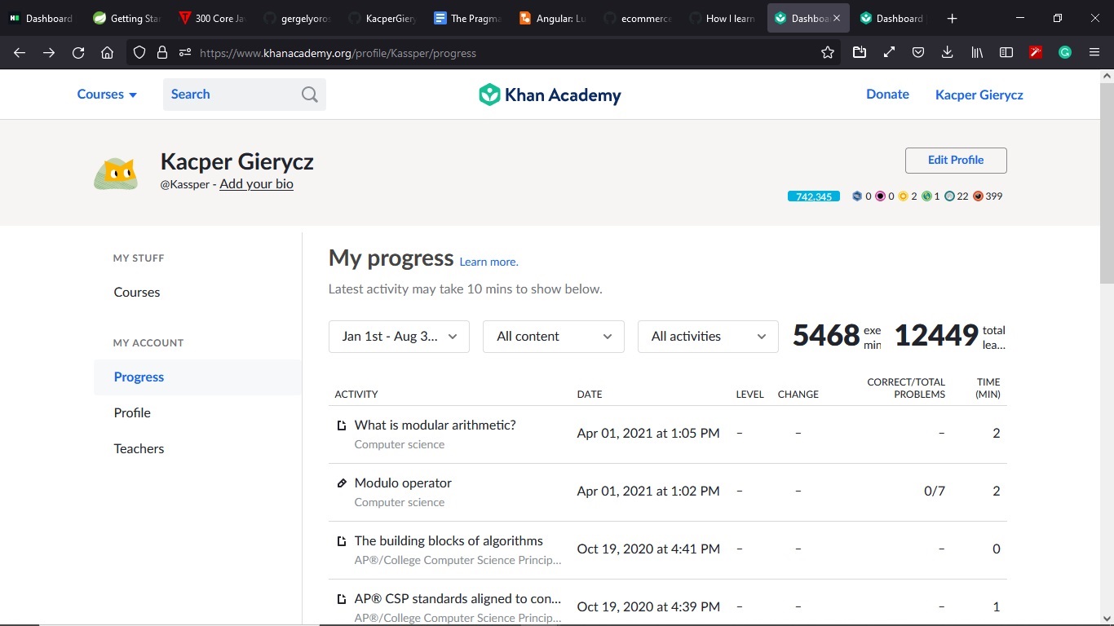Click the Add your bio link
Image resolution: width=1114 pixels, height=626 pixels.
(x=256, y=184)
